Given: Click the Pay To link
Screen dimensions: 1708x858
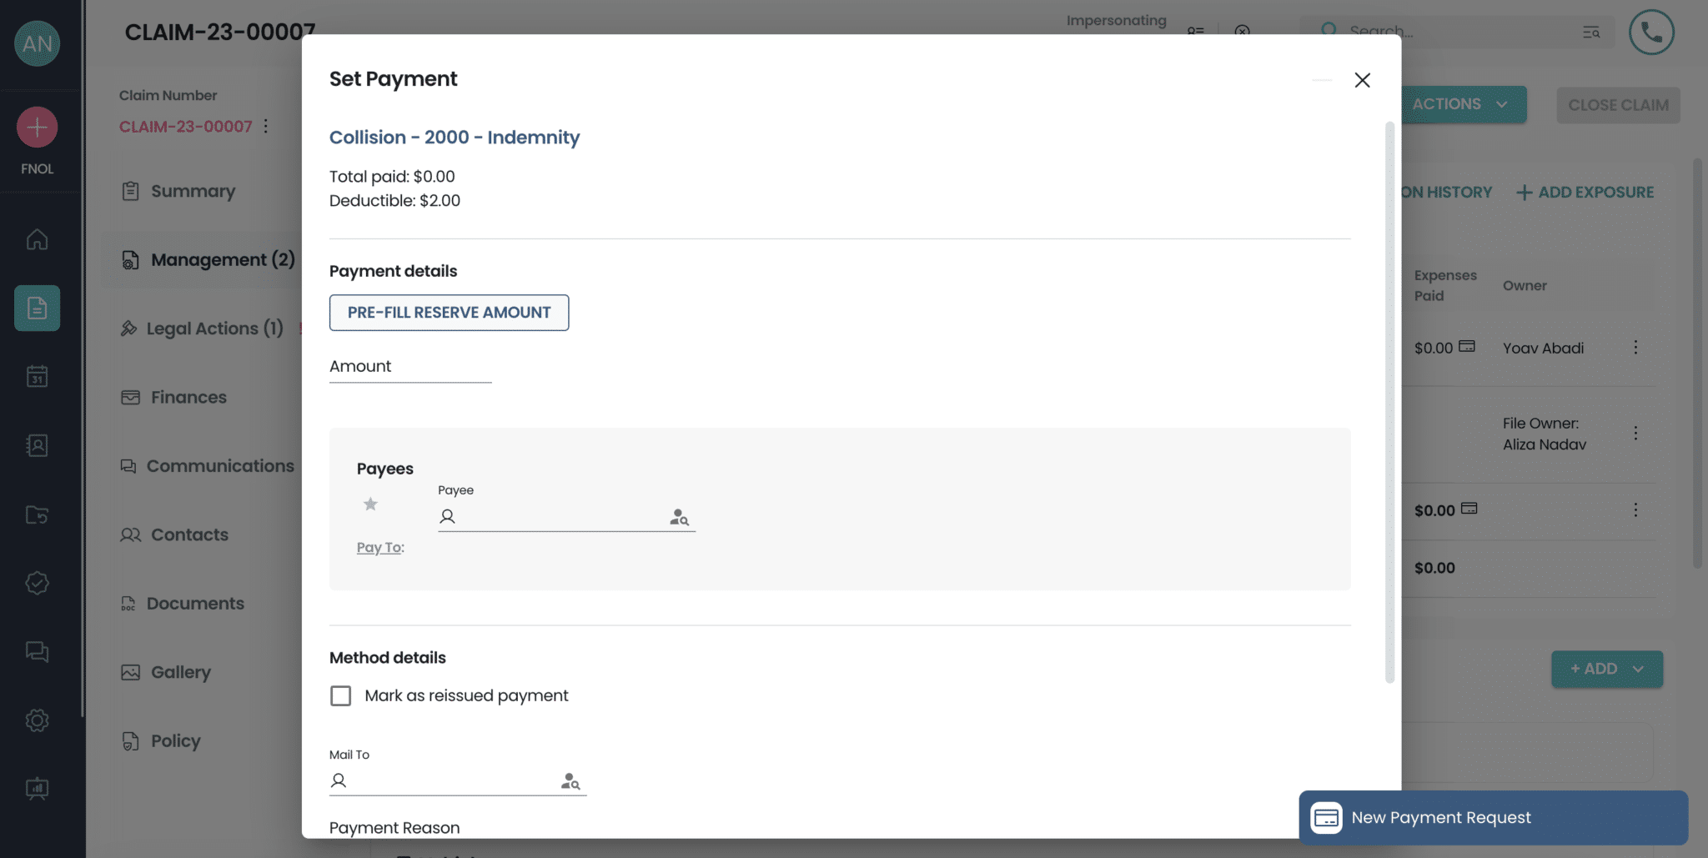Looking at the screenshot, I should pos(379,548).
